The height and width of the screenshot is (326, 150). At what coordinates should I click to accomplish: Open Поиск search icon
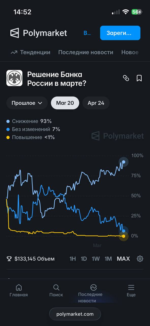[x=56, y=288]
